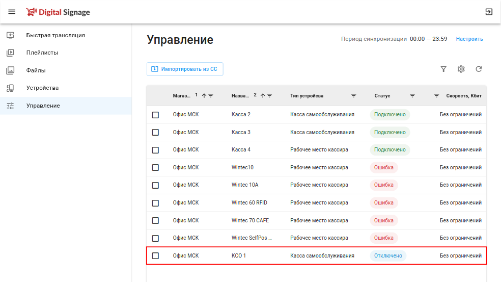The image size is (501, 282).
Task: Refresh the device list
Action: tap(479, 69)
